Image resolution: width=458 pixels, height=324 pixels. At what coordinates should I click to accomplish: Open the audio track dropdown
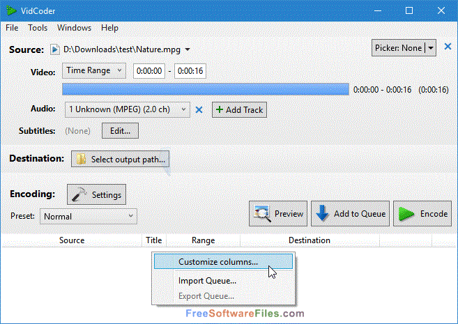click(x=128, y=109)
